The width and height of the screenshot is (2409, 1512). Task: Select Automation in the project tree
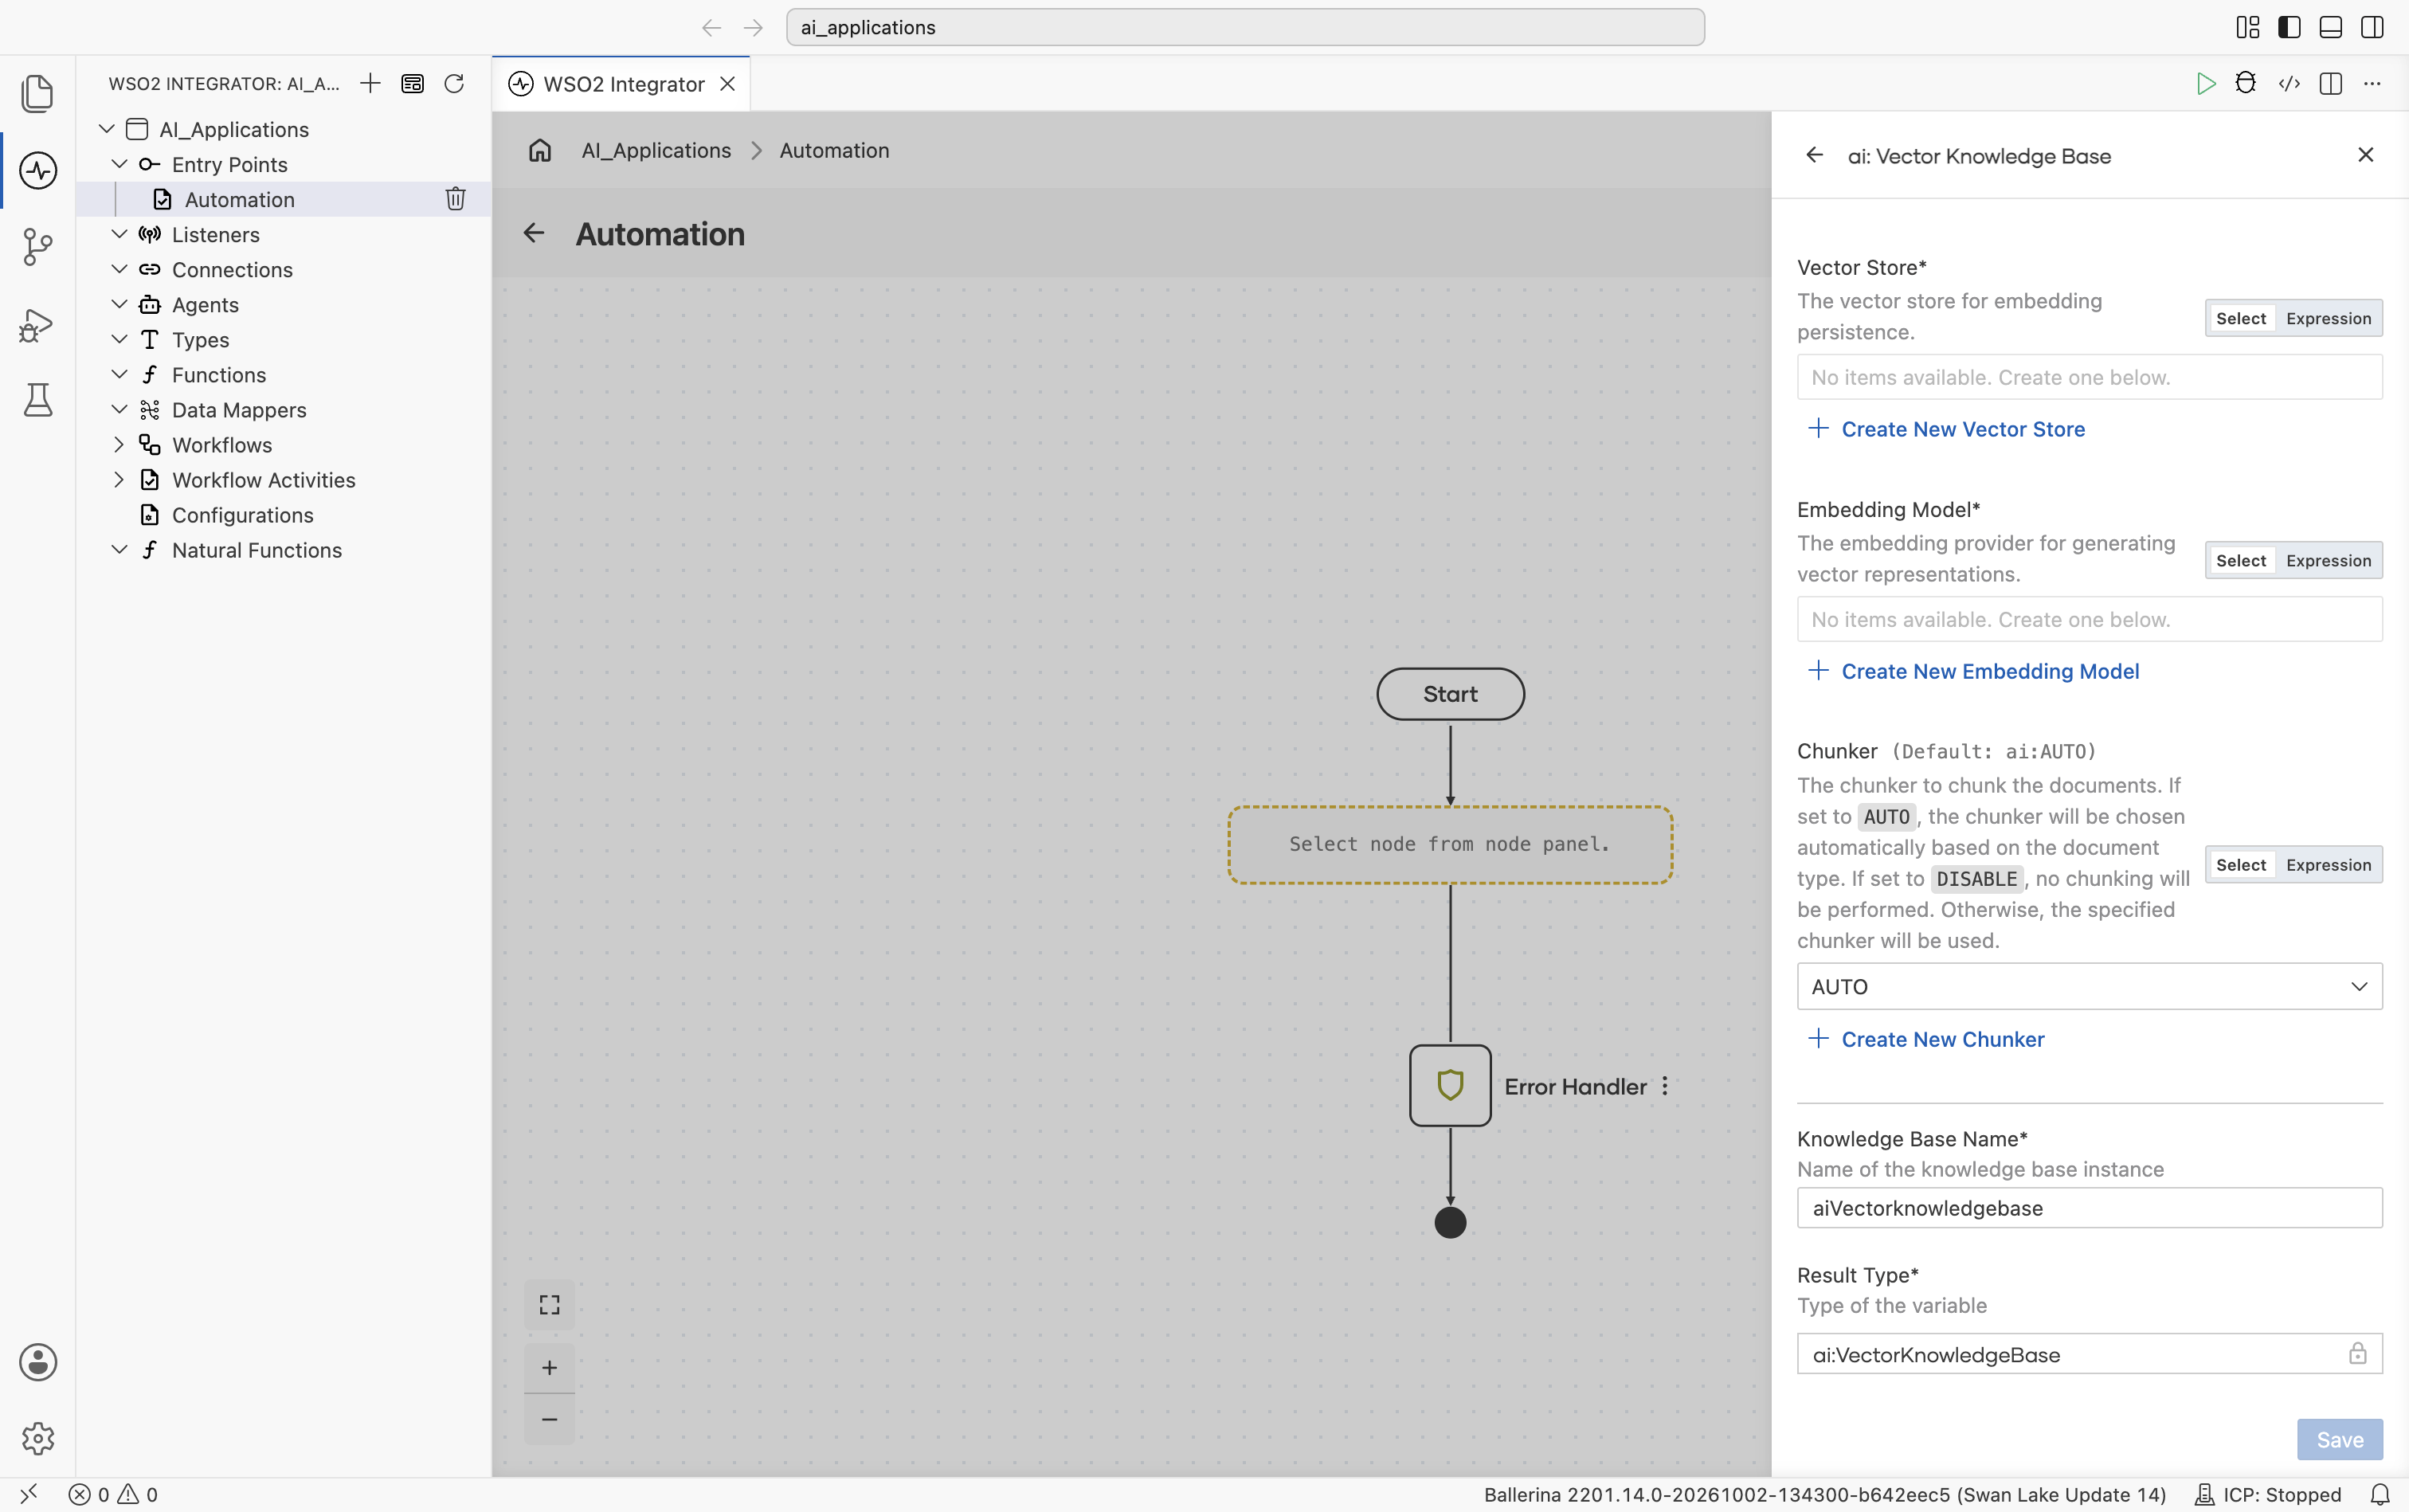pos(283,199)
